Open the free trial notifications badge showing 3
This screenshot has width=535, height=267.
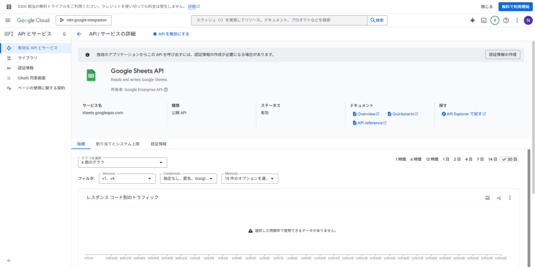pos(495,20)
